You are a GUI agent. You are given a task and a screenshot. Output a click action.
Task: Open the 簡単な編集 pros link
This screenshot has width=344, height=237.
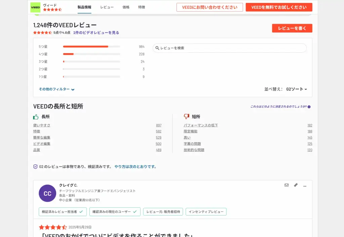[42, 137]
